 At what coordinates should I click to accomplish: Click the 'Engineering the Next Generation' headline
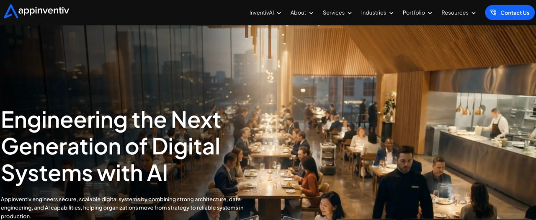111,146
